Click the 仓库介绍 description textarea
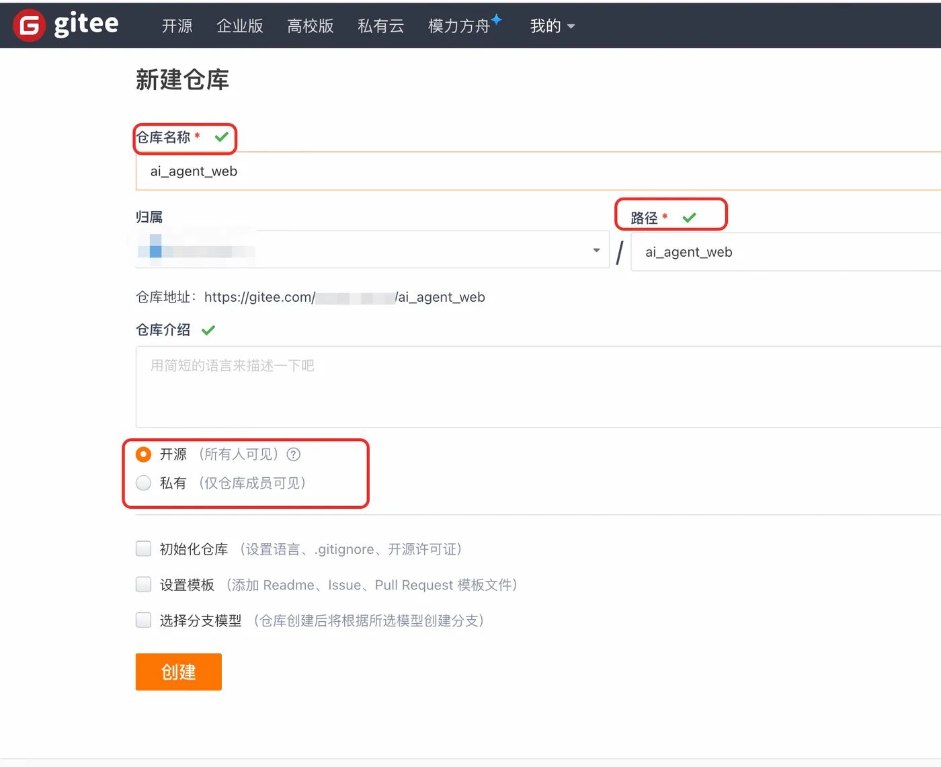 [538, 387]
